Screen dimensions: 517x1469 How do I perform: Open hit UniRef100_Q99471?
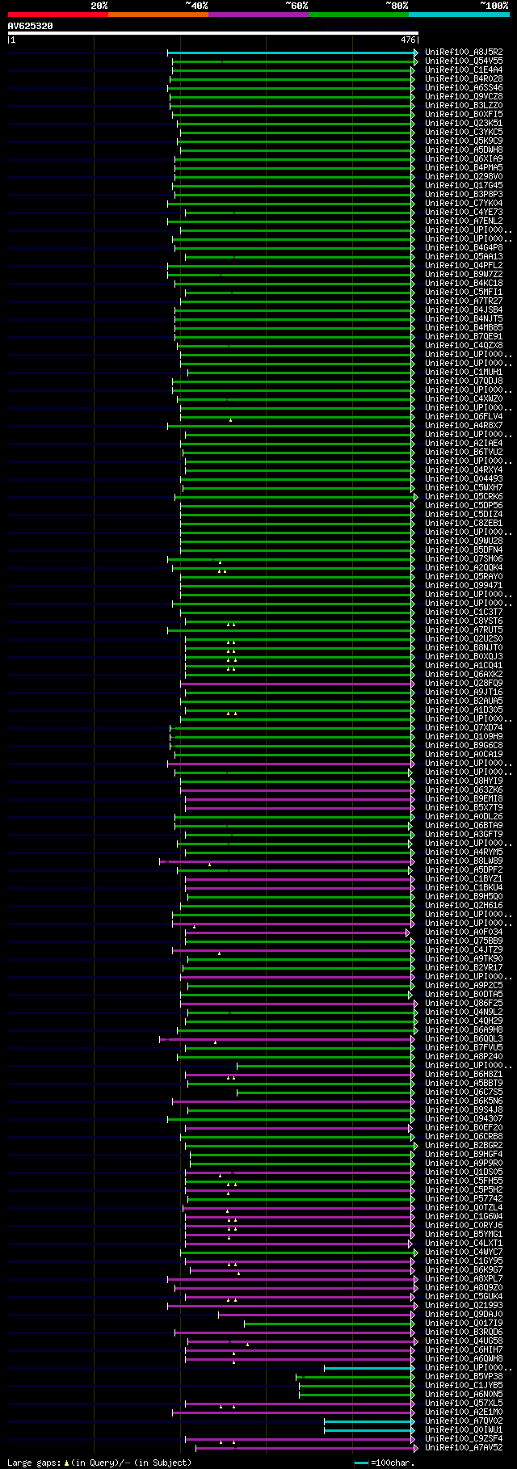pos(464,585)
